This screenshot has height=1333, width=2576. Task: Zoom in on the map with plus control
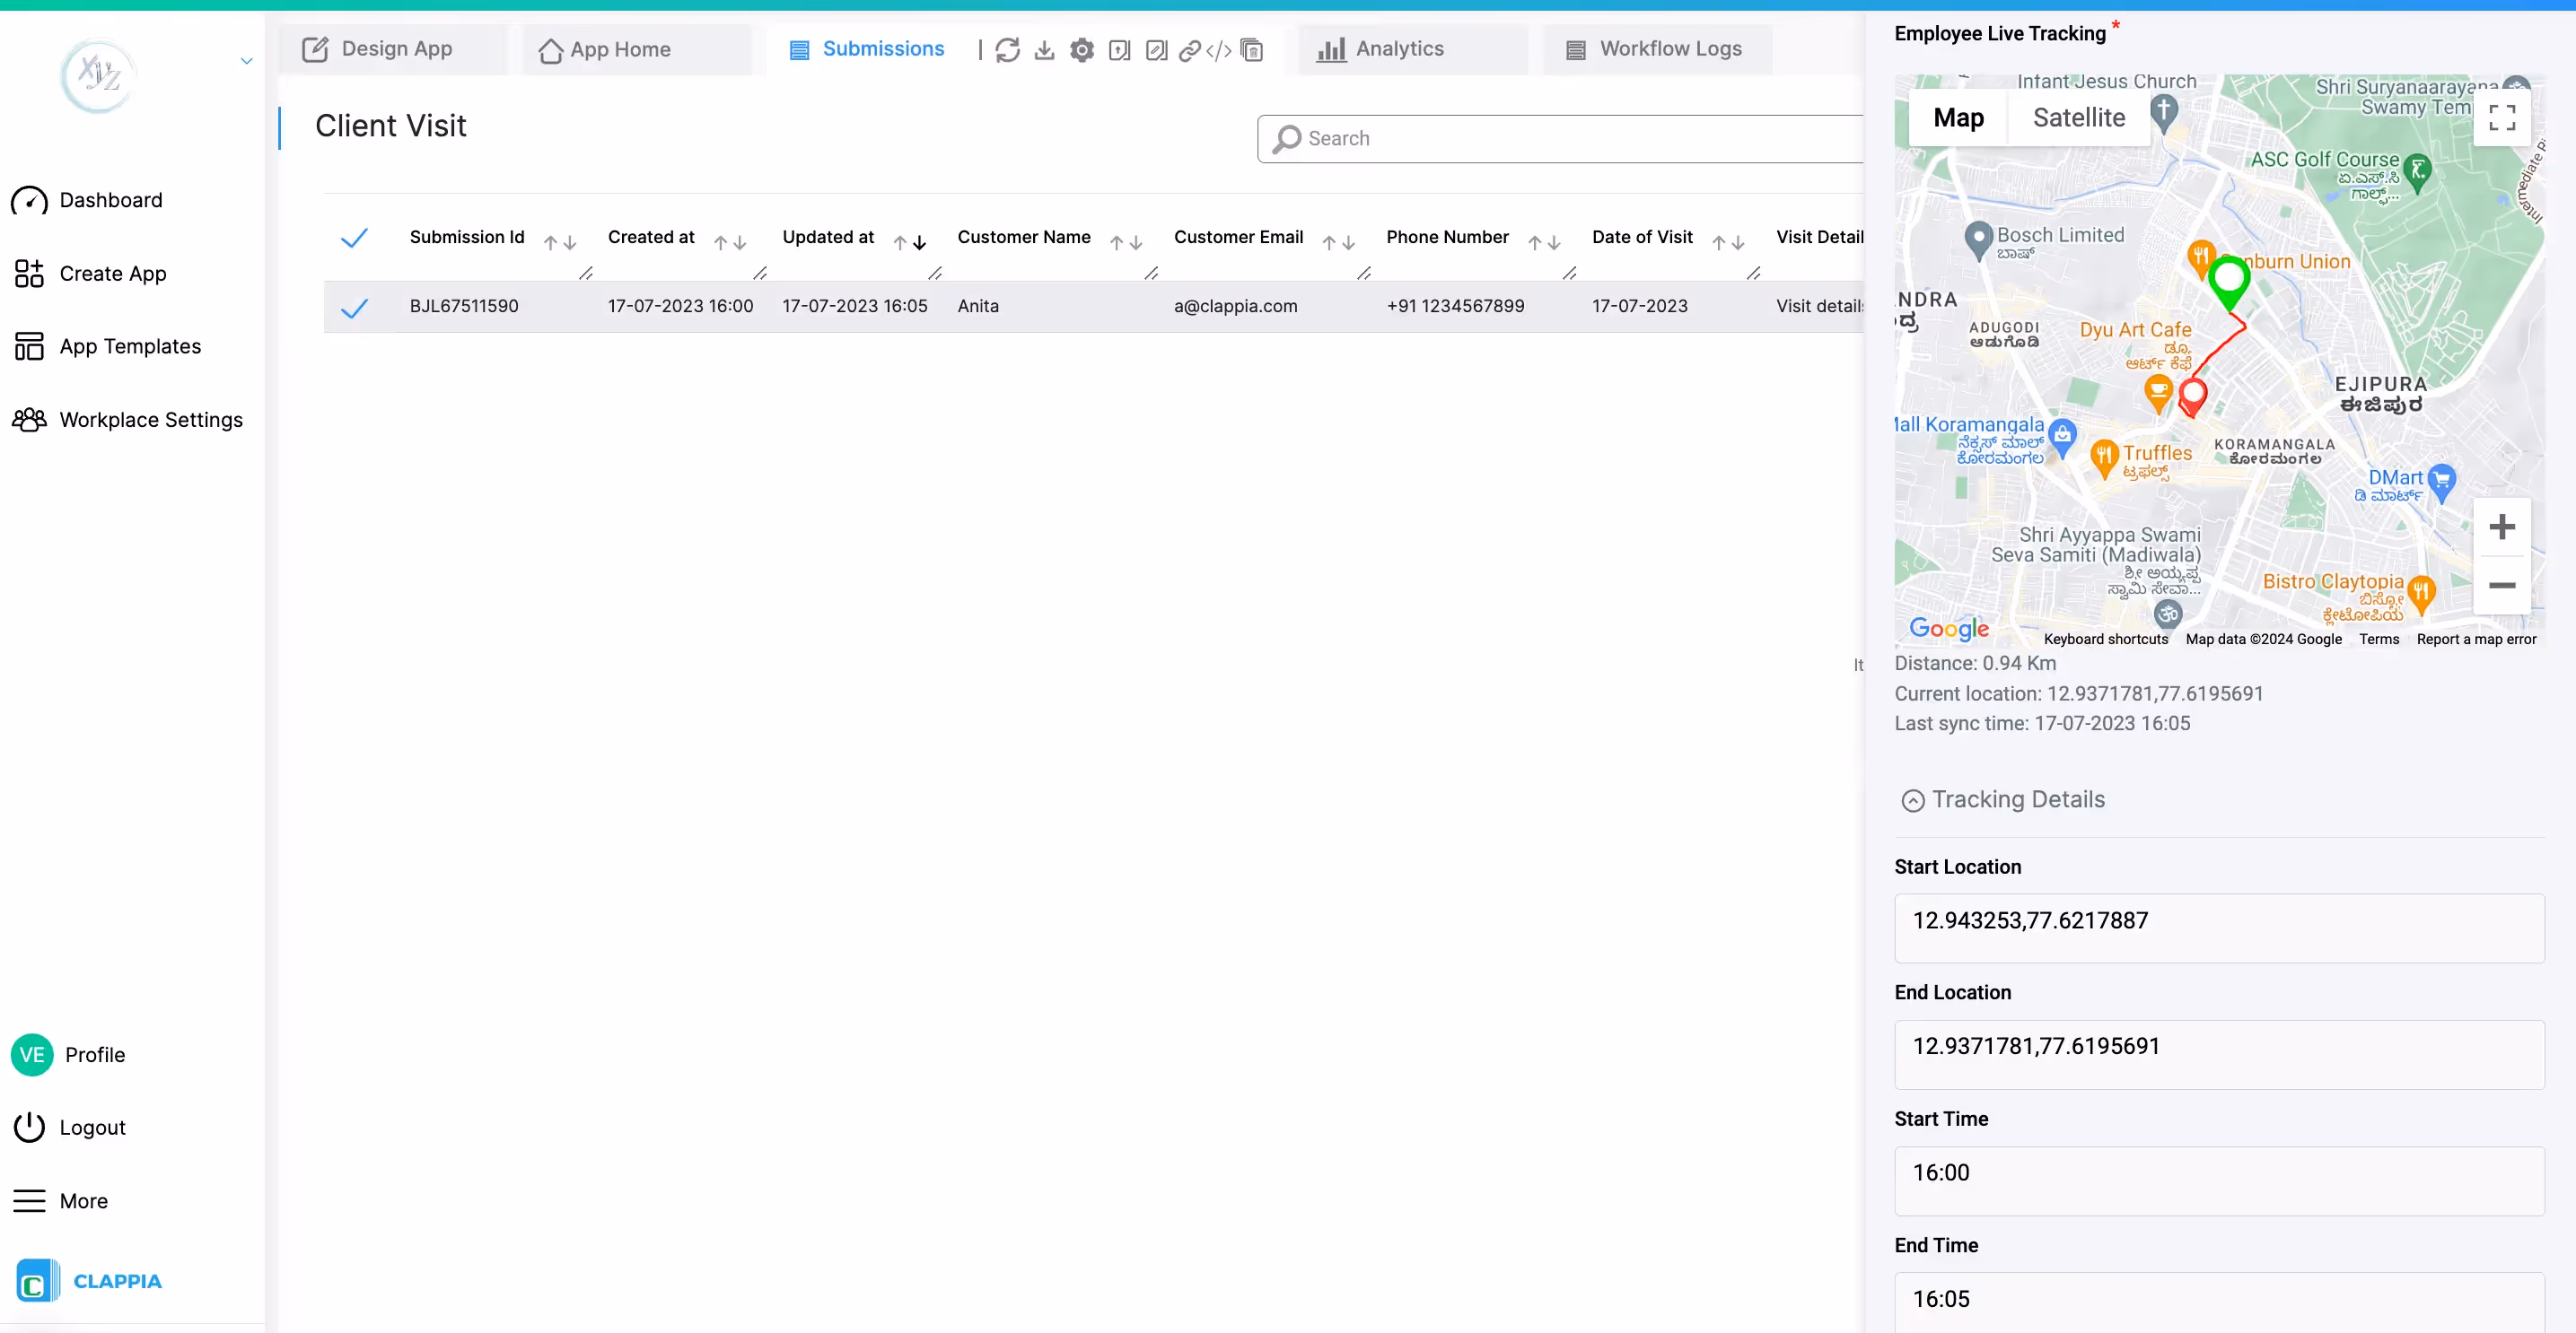click(x=2502, y=527)
